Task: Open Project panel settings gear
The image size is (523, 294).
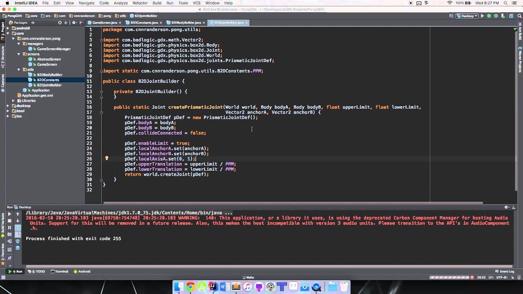Action: pos(74,22)
